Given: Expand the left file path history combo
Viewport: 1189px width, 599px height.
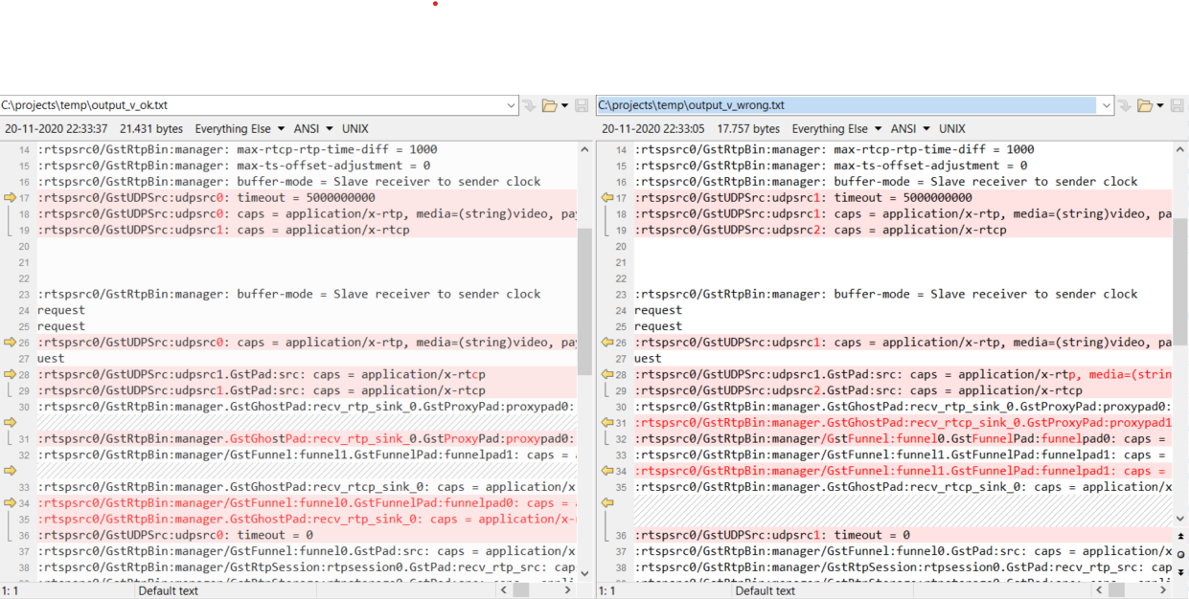Looking at the screenshot, I should pos(514,105).
